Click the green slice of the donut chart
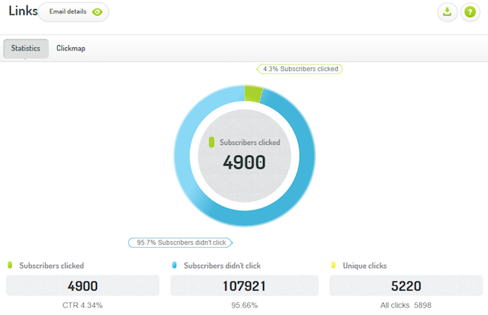Viewport: 488px width, 315px height. tap(253, 93)
